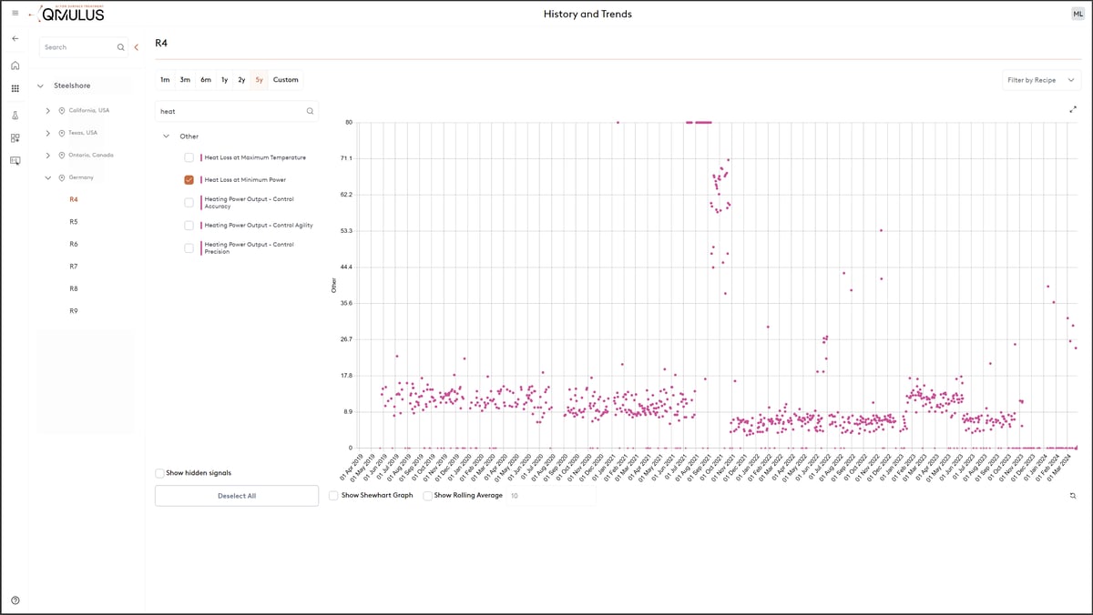Collapse the Germany node
Screen dimensions: 1093x615
47,177
